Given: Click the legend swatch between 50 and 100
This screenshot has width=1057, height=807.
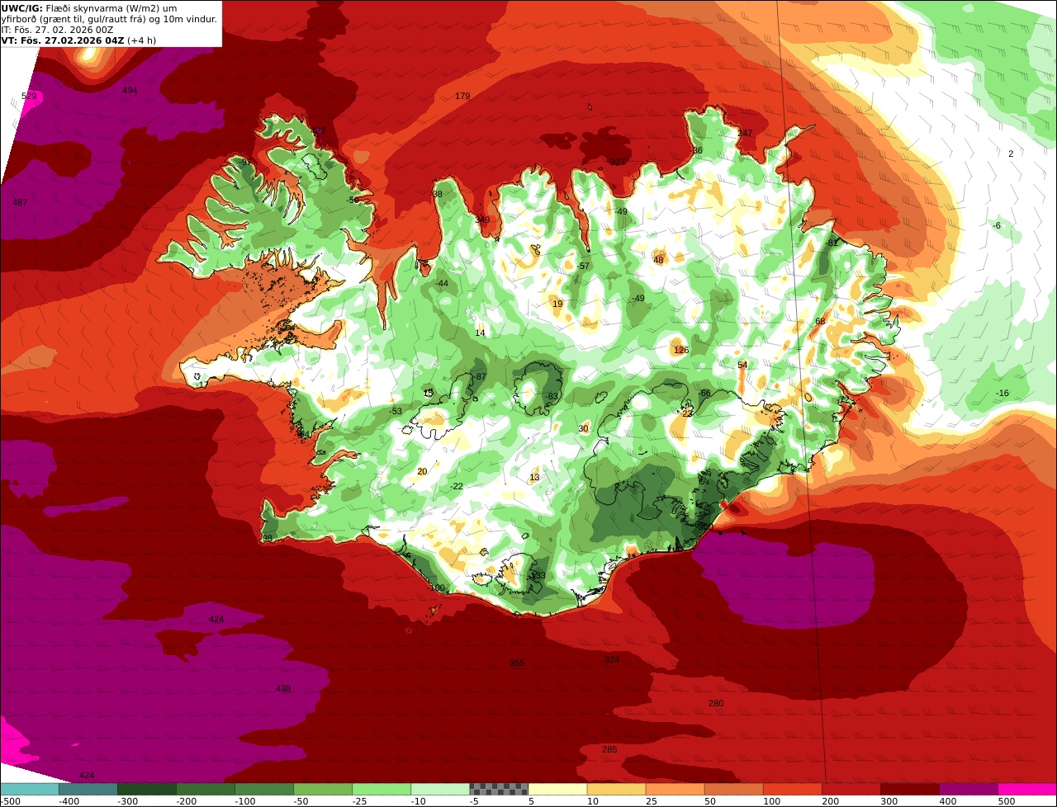Looking at the screenshot, I should pos(733,789).
